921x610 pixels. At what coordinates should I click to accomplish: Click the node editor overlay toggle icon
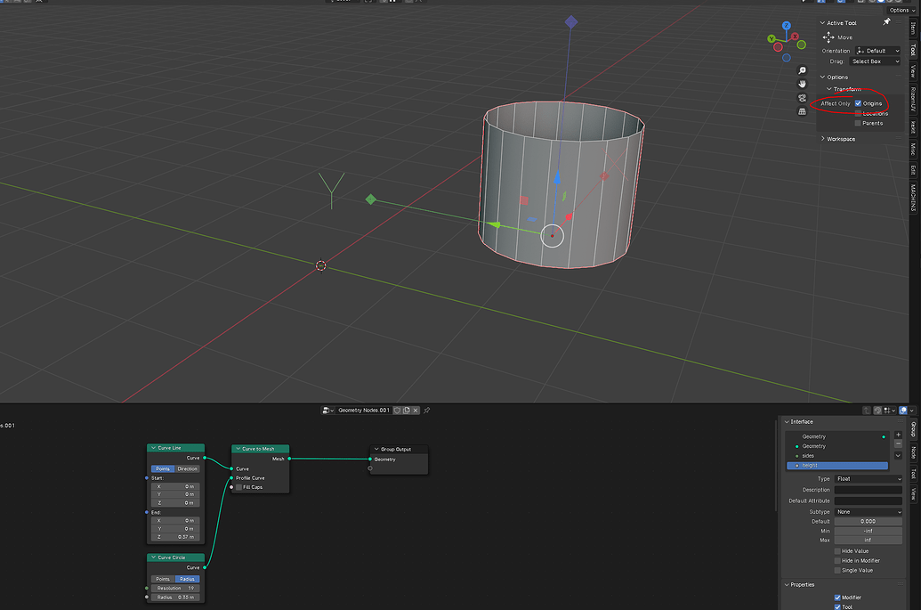pos(903,411)
